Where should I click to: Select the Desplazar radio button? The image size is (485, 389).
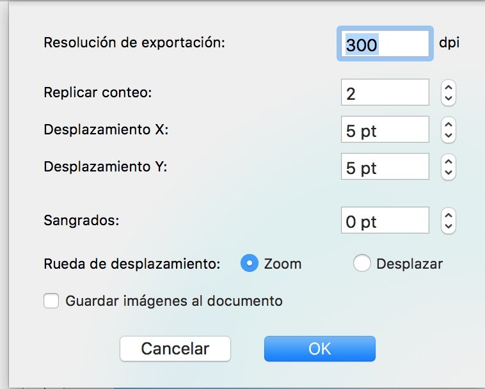click(x=362, y=263)
